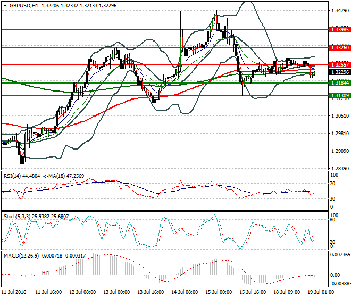
Task: Click the current price label 1.32296
Action: 340,72
